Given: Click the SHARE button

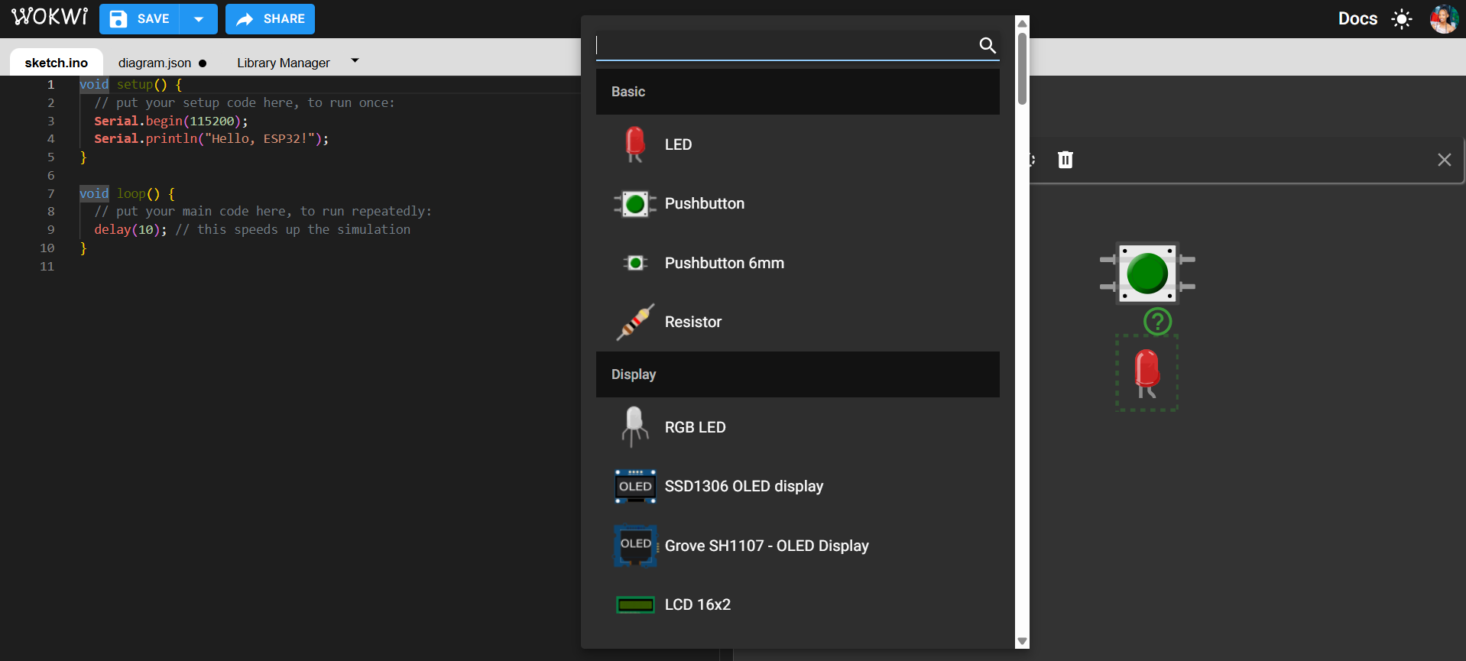Looking at the screenshot, I should coord(270,19).
